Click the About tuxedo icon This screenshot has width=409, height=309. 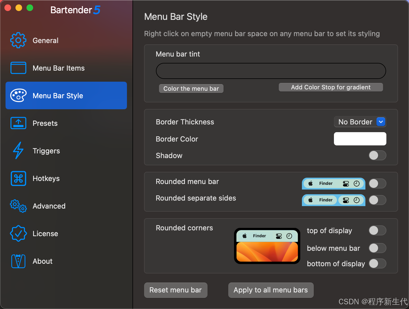tap(18, 261)
